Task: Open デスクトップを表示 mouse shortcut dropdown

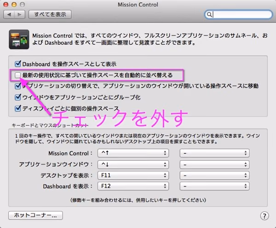Action: click(214, 175)
